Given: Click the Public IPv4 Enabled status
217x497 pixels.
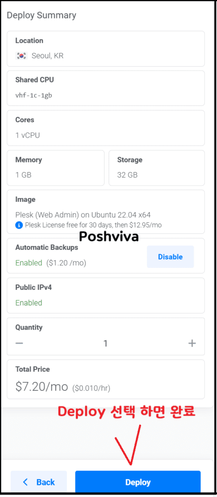Looking at the screenshot, I should 29,303.
